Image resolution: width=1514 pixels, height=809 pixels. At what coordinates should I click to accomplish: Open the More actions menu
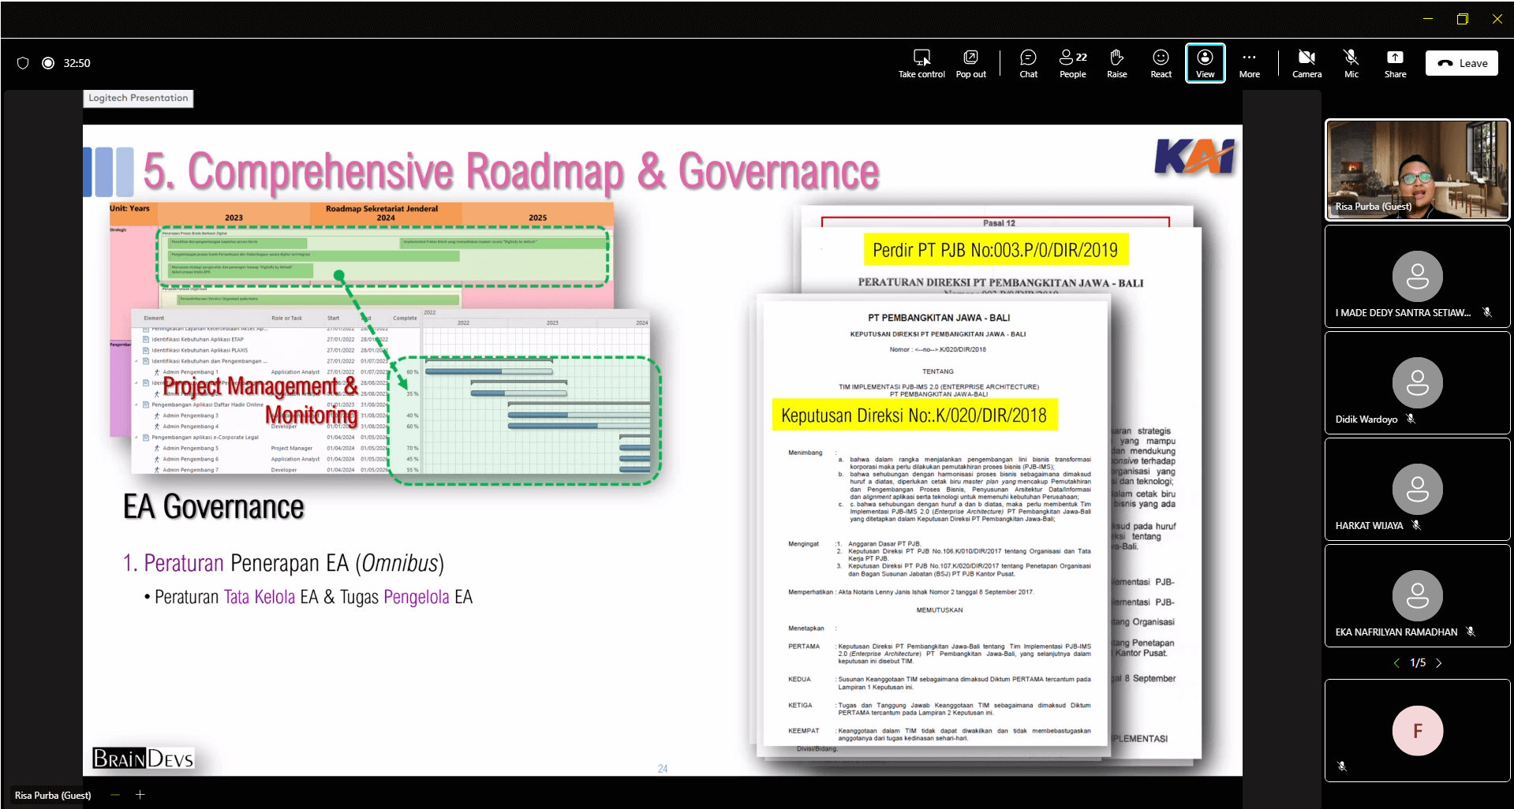[x=1250, y=63]
